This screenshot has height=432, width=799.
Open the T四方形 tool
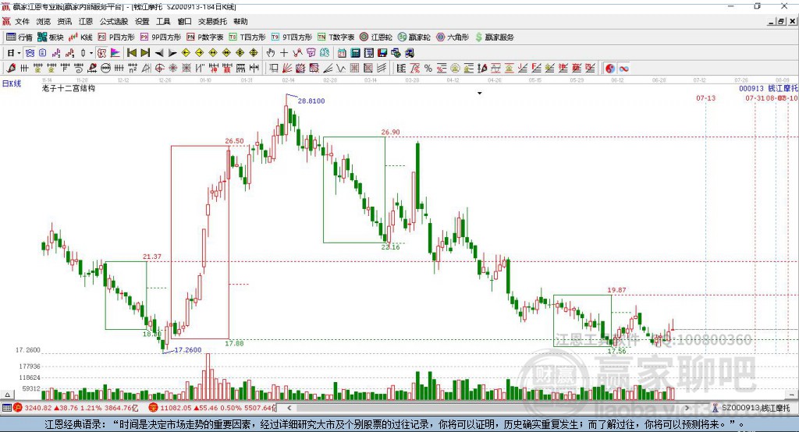(x=247, y=37)
